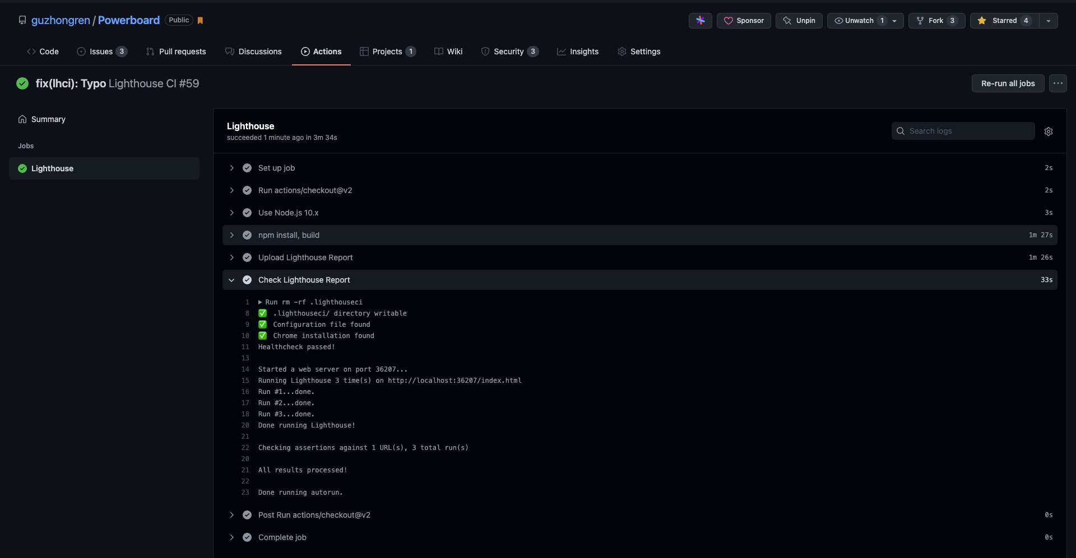Switch to the Issues tab

102,51
